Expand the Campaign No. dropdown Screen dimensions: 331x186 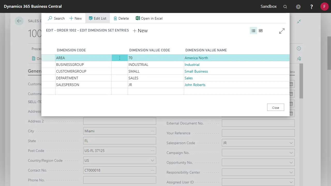[291, 153]
